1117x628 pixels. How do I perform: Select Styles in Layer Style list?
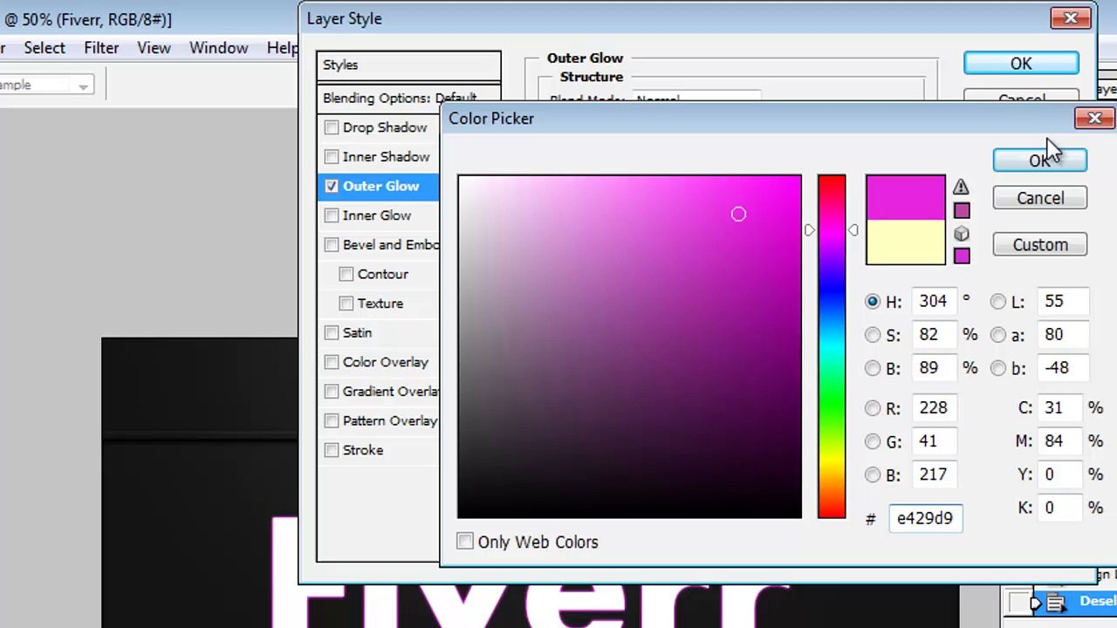coord(408,65)
